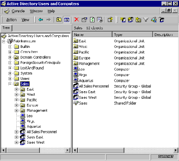Select Sales West in the tree
This screenshot has width=179, height=161.
point(36,142)
